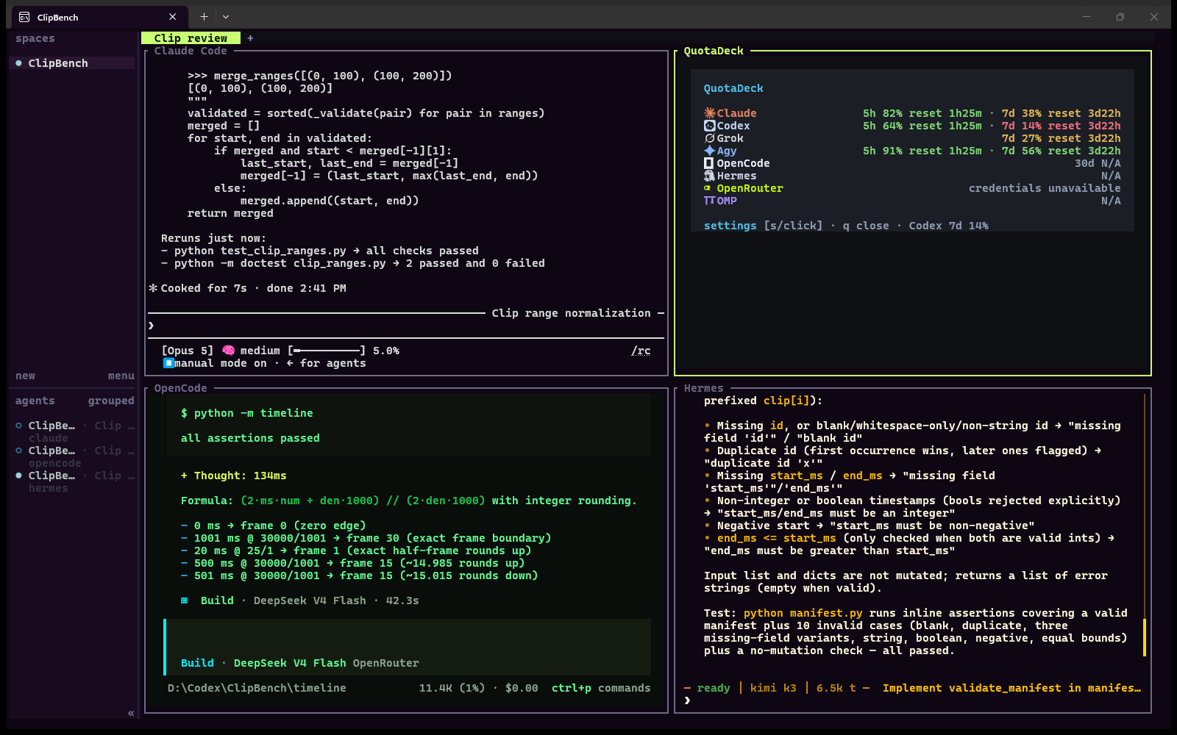Select the hermes agent filled status dot
The width and height of the screenshot is (1177, 735).
click(19, 476)
